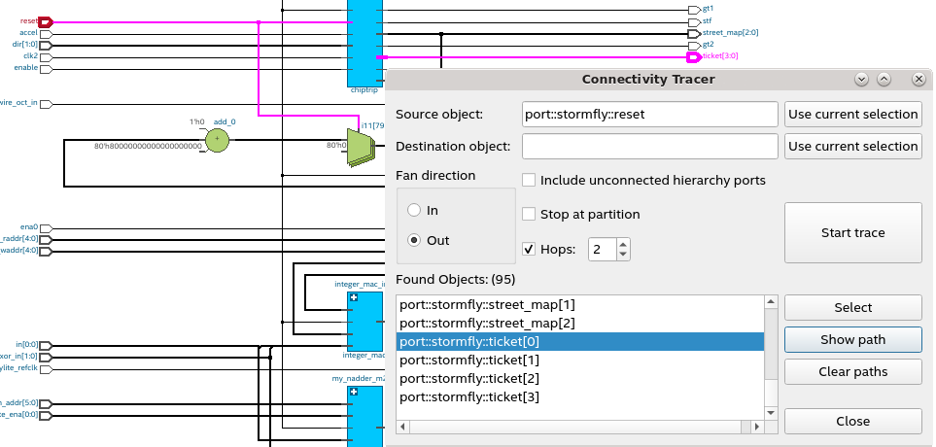Screen dimensions: 936x447
Task: Click the gt1 output port symbol
Action: click(694, 10)
